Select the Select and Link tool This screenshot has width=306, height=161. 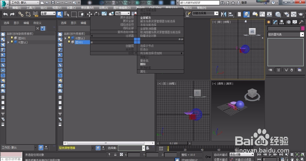pos(21,14)
